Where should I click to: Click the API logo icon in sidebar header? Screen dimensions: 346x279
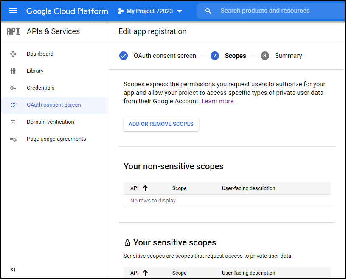point(13,31)
